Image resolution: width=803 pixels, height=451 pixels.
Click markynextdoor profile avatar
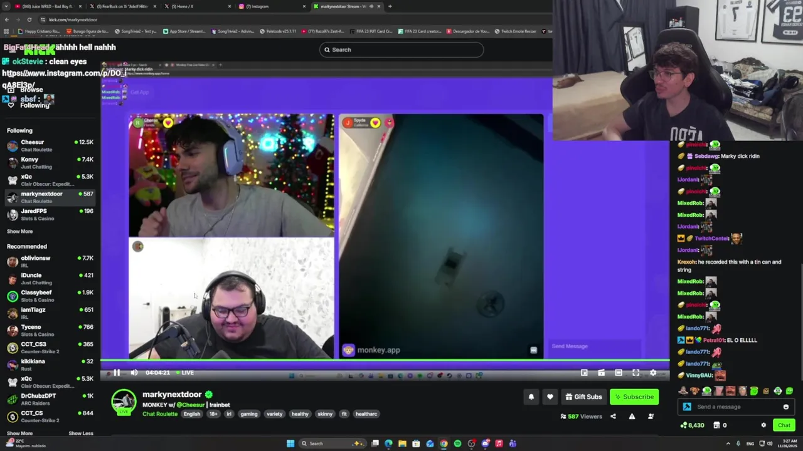pyautogui.click(x=124, y=402)
